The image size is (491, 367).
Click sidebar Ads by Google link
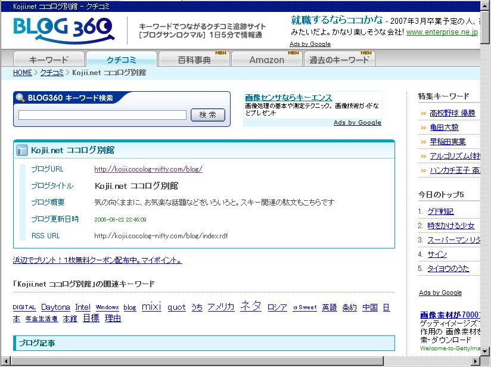coord(440,293)
